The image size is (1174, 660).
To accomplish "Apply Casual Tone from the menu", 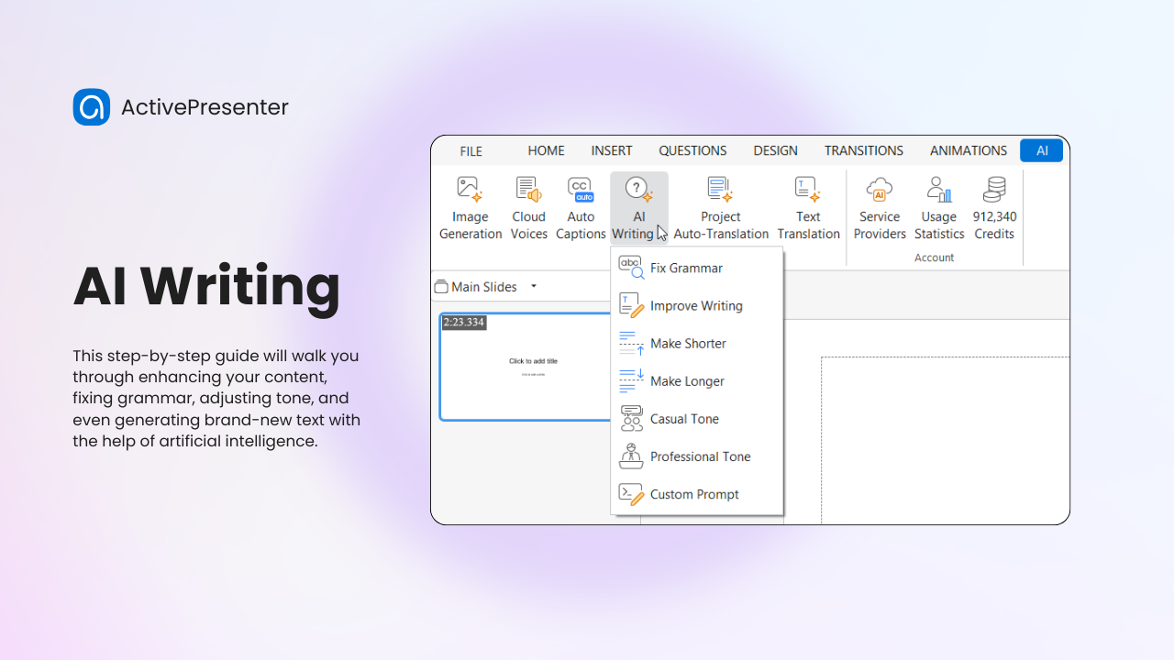I will tap(684, 419).
